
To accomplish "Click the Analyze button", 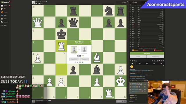I will tap(138, 57).
